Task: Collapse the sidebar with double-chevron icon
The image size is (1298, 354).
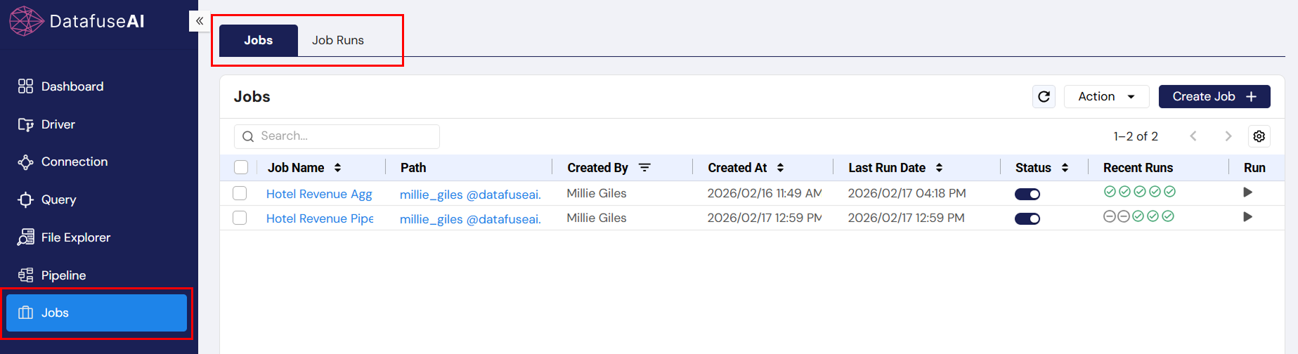Action: click(x=200, y=21)
